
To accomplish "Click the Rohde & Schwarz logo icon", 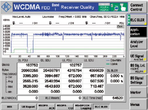I will 6,7.
